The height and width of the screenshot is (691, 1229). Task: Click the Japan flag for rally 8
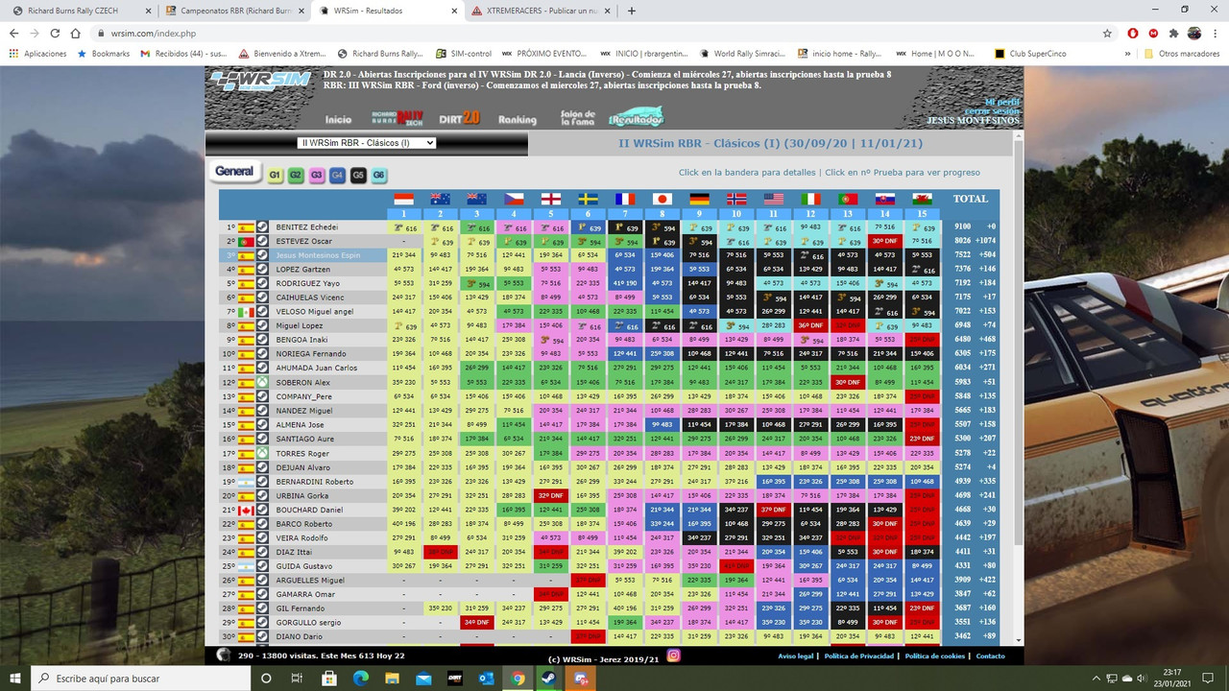tap(661, 199)
